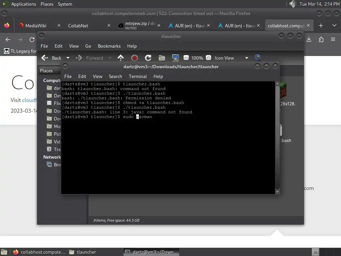This screenshot has width=341, height=256.
Task: Go to Home folder icon in toolbar
Action: 162,58
